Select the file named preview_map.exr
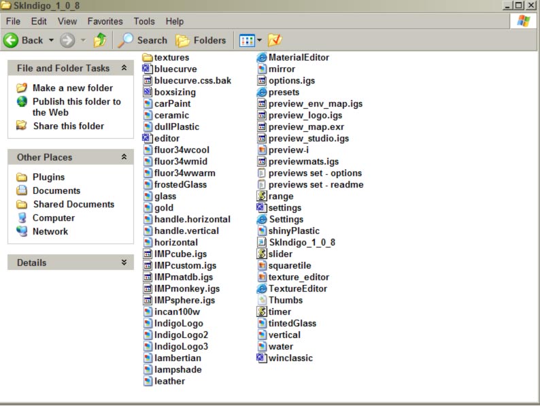Viewport: 540px width, 406px height. (306, 126)
